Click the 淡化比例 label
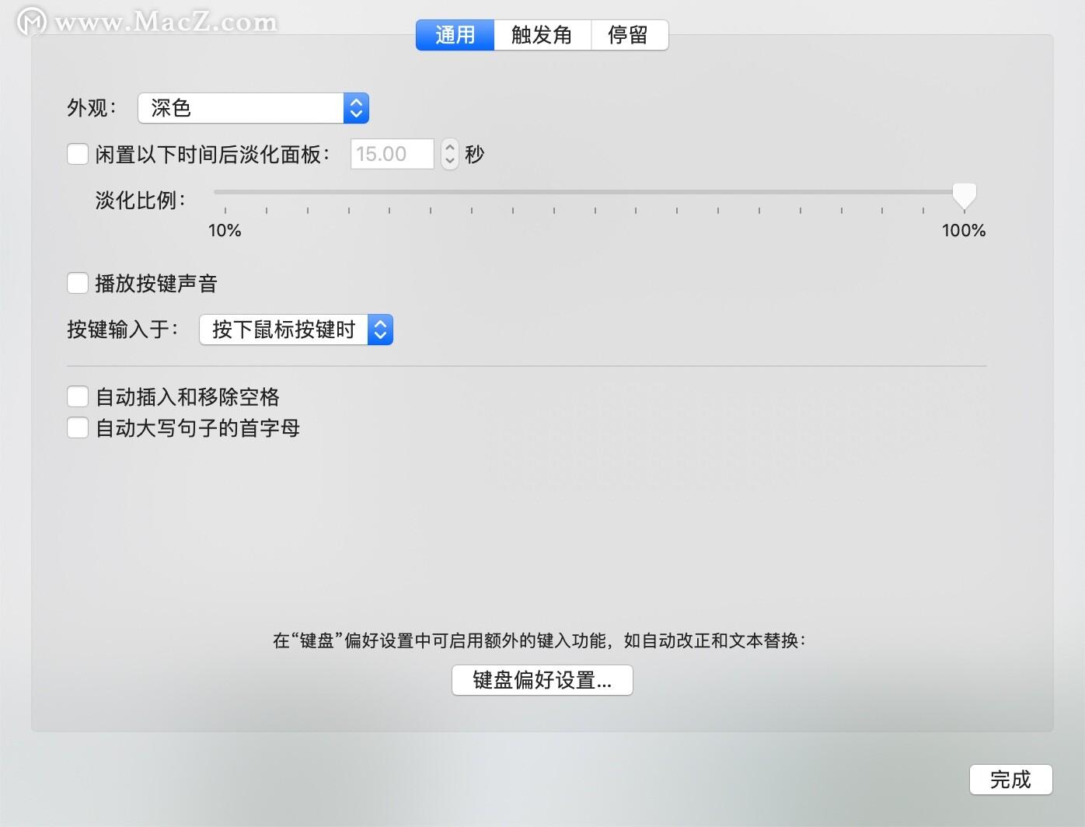The height and width of the screenshot is (827, 1085). pyautogui.click(x=141, y=201)
